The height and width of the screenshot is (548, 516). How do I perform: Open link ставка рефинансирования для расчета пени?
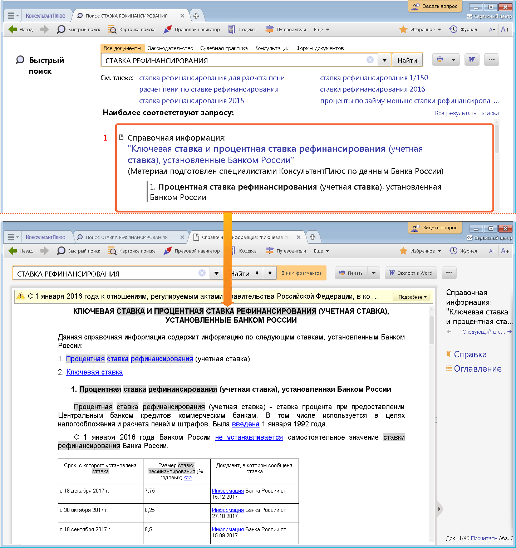pyautogui.click(x=212, y=78)
